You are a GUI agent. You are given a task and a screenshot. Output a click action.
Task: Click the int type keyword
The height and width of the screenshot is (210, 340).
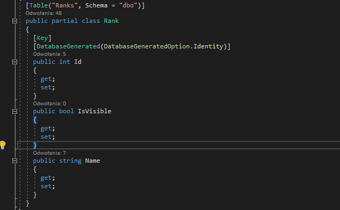64,62
